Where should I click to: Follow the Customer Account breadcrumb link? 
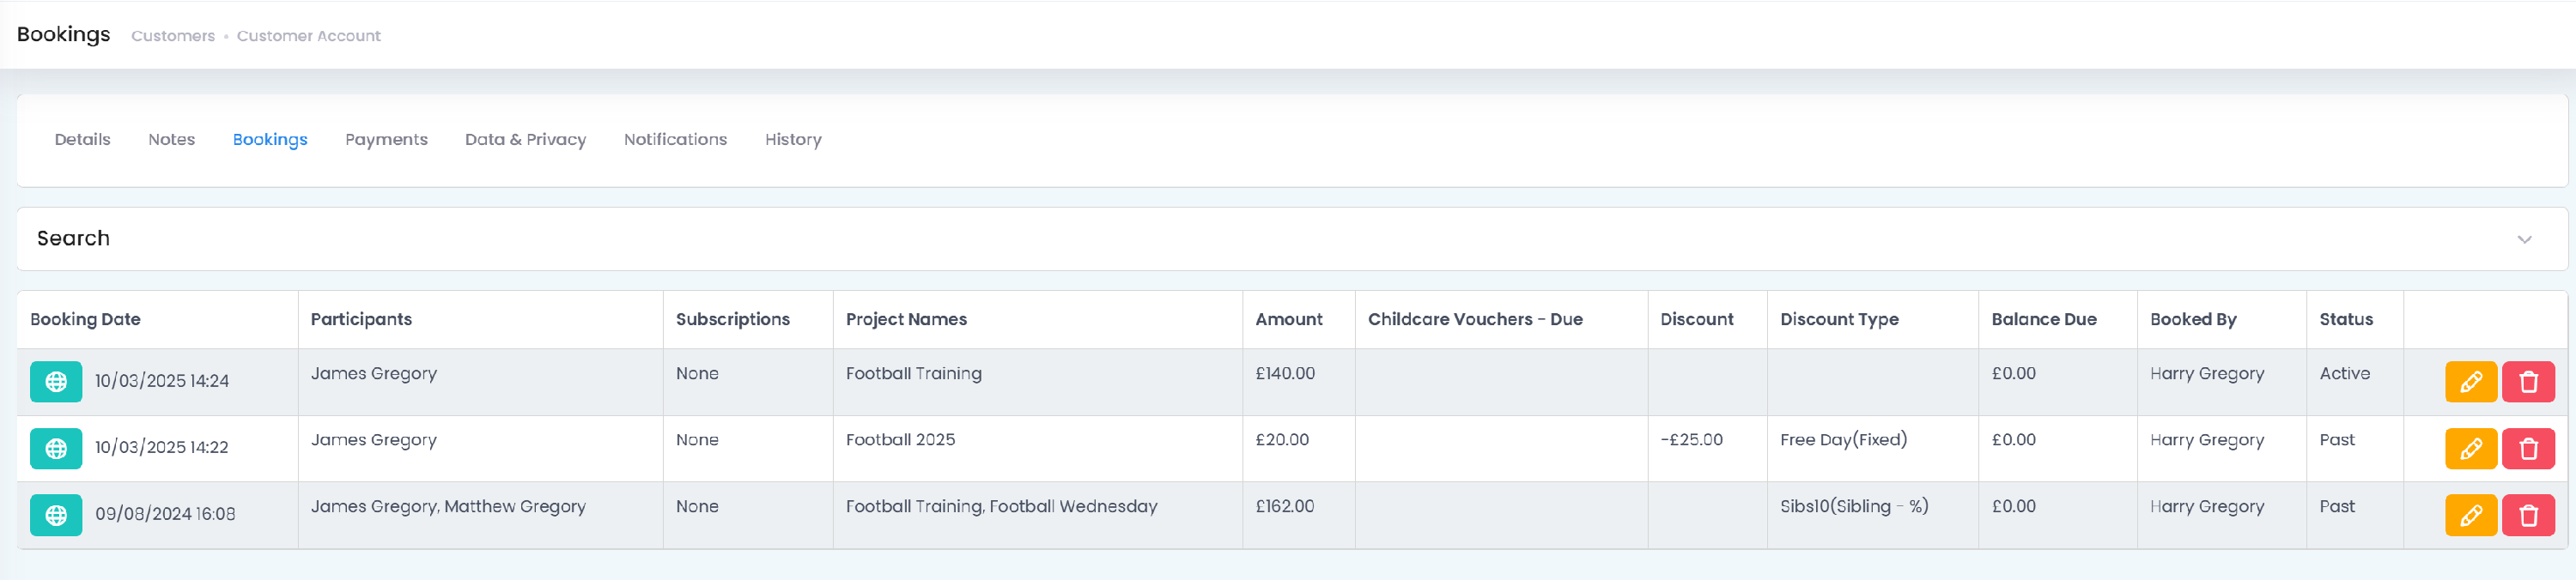coord(308,36)
